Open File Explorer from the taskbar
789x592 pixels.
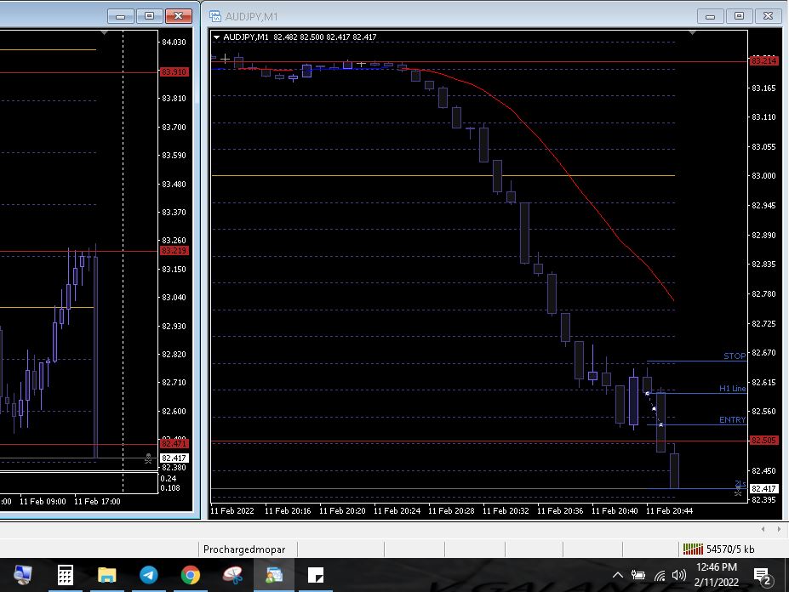click(x=106, y=575)
